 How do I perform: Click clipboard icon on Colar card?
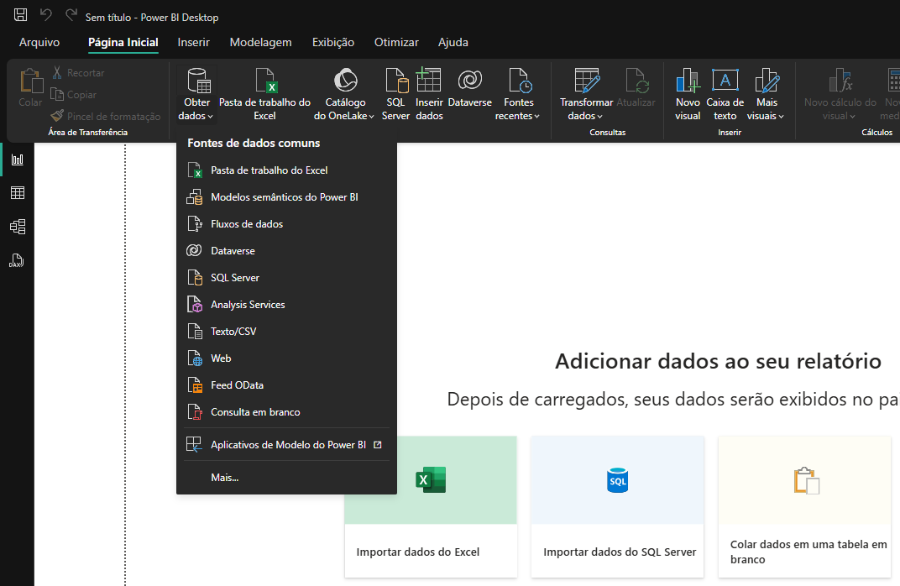click(x=806, y=481)
